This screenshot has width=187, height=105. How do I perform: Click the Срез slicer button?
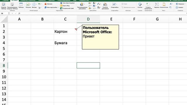(x=124, y=4)
